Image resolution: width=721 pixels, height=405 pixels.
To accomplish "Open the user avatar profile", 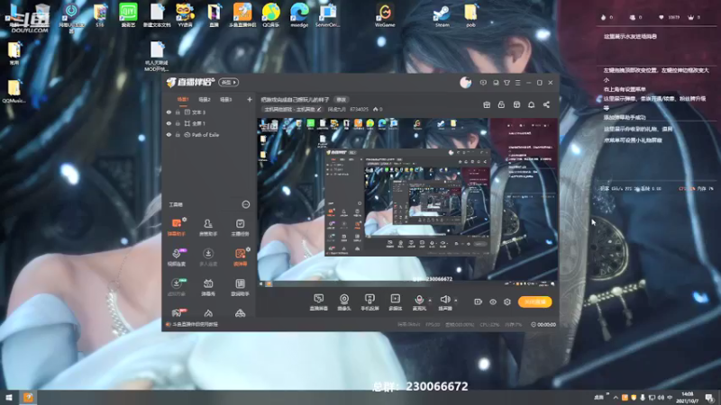I will [x=465, y=83].
